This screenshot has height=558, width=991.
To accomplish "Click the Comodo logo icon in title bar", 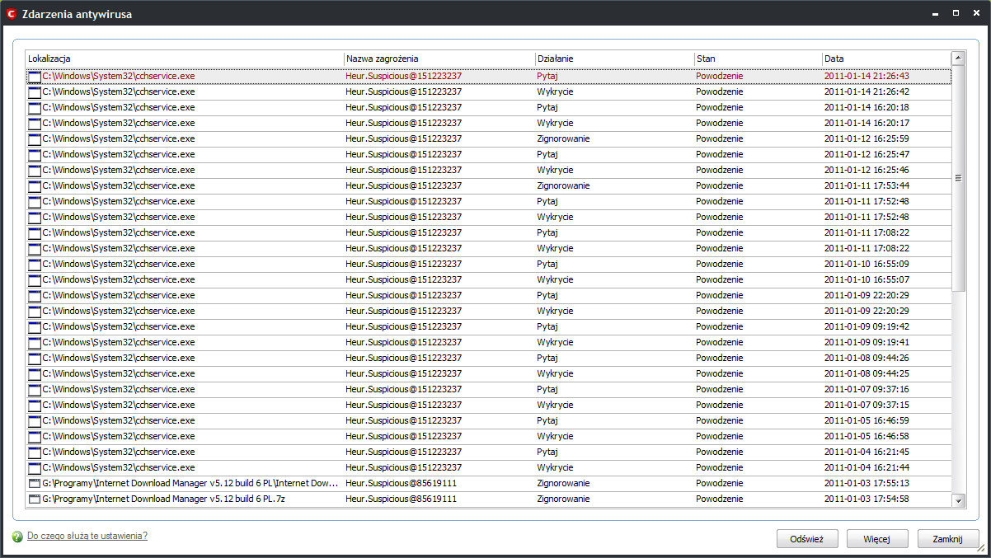I will click(12, 14).
